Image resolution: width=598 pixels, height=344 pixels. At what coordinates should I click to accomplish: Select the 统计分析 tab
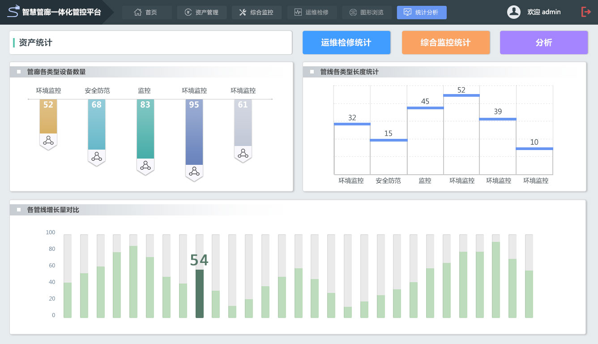click(x=422, y=13)
